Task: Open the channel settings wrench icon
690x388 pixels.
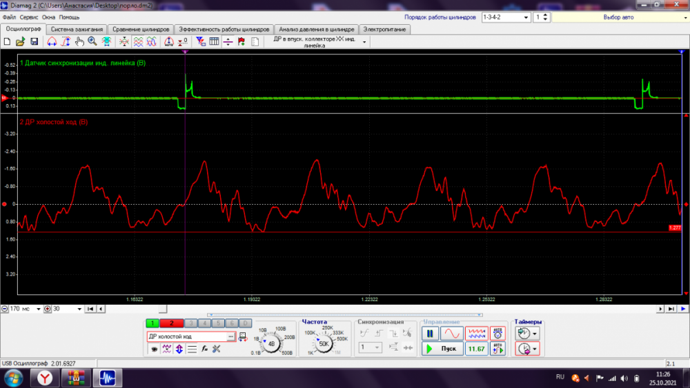Action: (216, 349)
